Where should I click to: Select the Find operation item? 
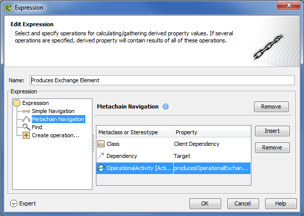click(37, 128)
